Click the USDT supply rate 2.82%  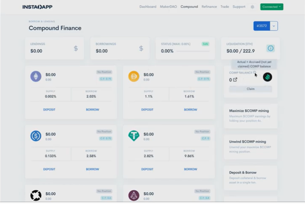[x=149, y=156]
